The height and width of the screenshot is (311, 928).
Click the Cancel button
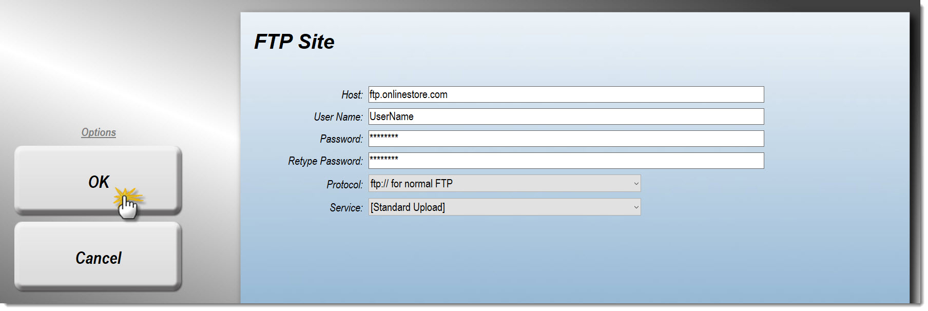tap(98, 256)
